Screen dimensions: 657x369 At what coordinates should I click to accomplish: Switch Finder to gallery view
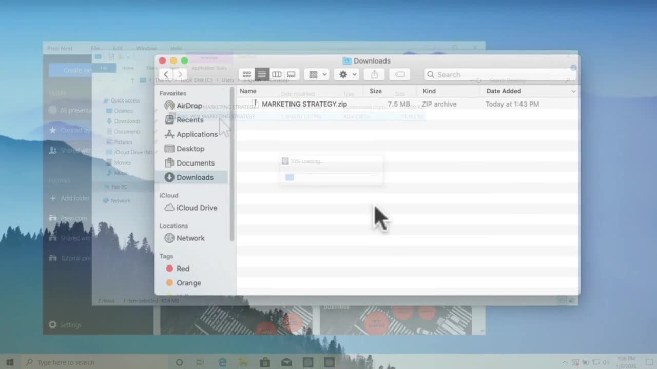click(291, 75)
